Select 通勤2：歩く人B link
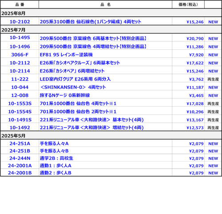The height and width of the screenshot is (214, 222). pyautogui.click(x=55, y=173)
